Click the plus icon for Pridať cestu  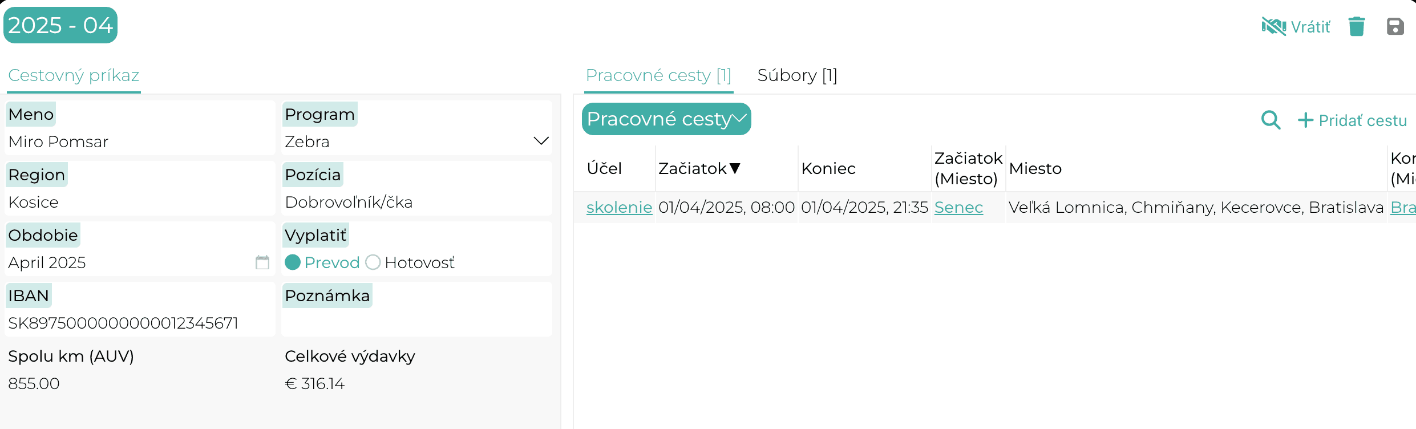point(1305,120)
